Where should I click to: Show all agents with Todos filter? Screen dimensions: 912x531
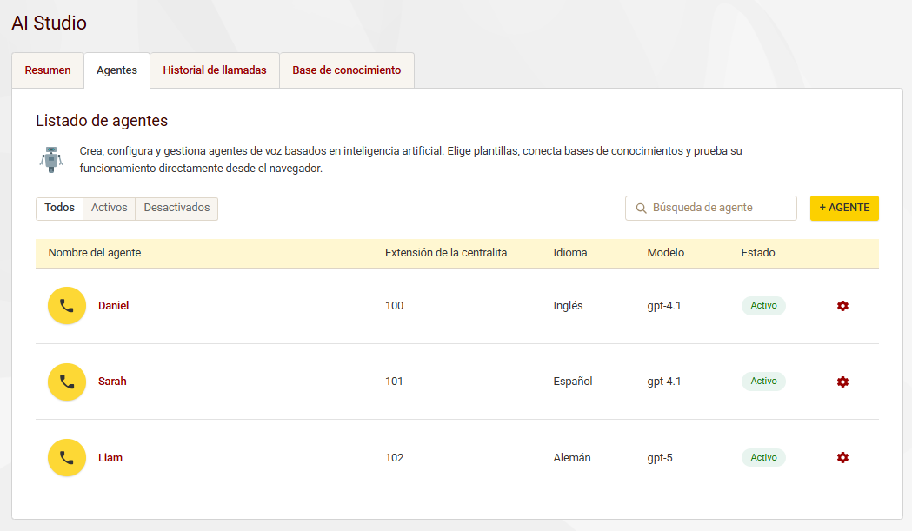tap(60, 209)
